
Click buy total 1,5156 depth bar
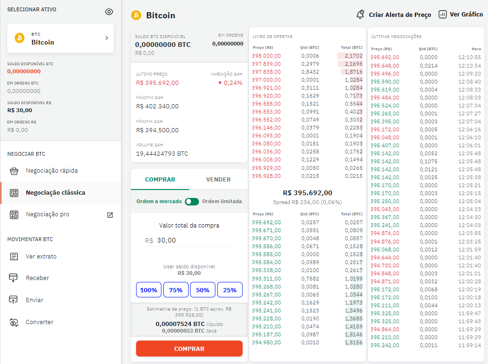click(x=353, y=342)
